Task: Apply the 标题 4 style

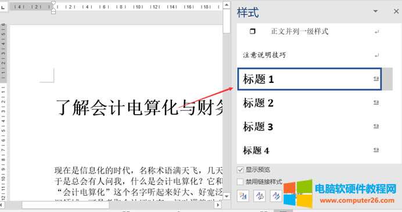Action: (x=310, y=151)
